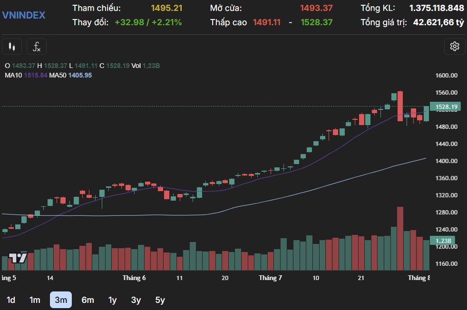
Task: Click the VNINDEX ticker title
Action: click(24, 15)
